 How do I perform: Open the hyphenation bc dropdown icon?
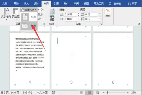41,19
